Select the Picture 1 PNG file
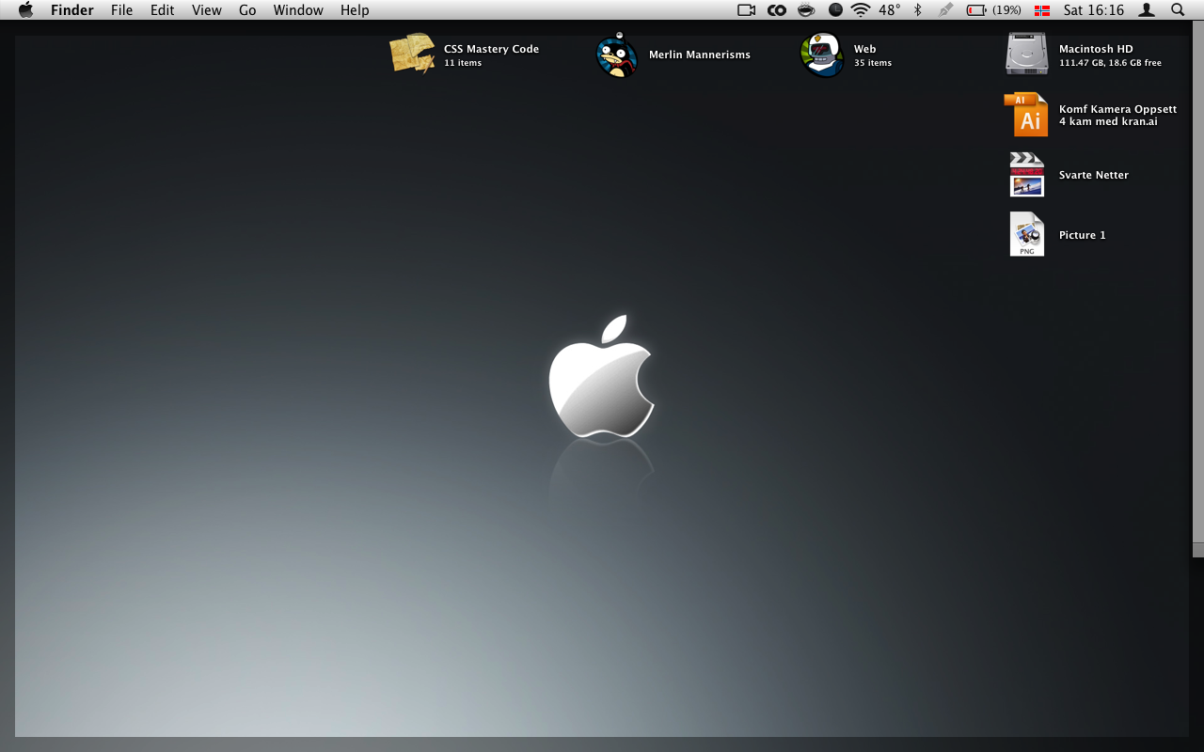 [x=1026, y=235]
